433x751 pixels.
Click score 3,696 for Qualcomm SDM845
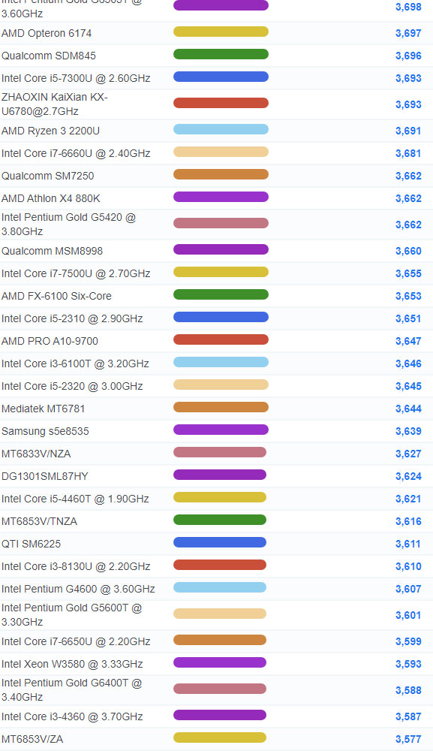pyautogui.click(x=408, y=56)
